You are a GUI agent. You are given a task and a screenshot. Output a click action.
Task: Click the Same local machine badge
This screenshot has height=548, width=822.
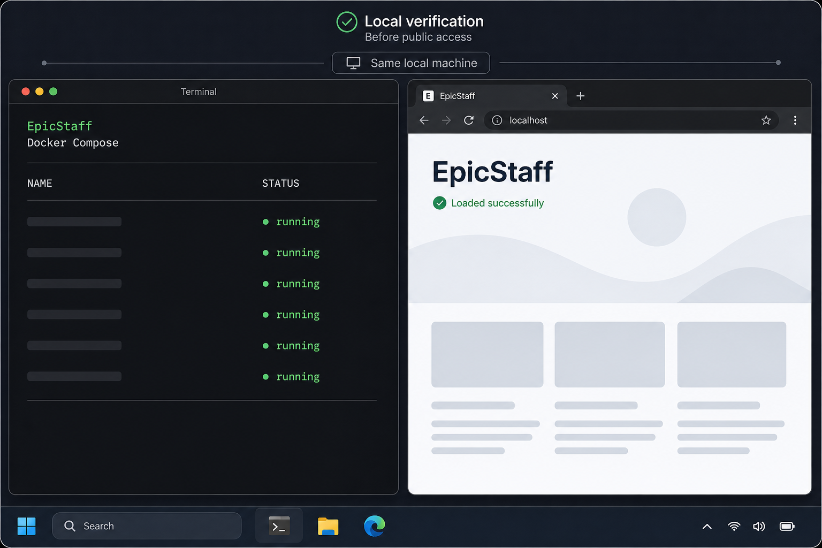click(x=411, y=63)
